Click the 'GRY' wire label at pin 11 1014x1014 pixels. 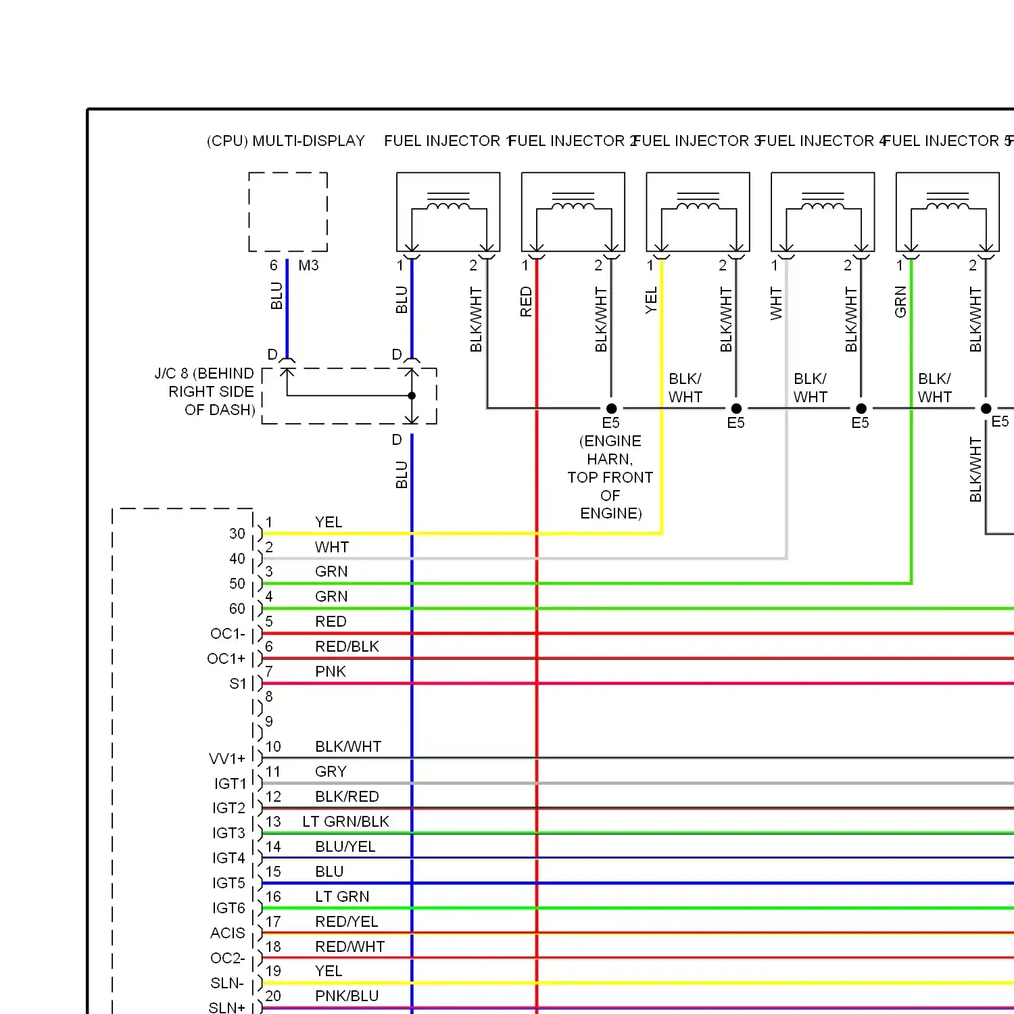[x=331, y=771]
